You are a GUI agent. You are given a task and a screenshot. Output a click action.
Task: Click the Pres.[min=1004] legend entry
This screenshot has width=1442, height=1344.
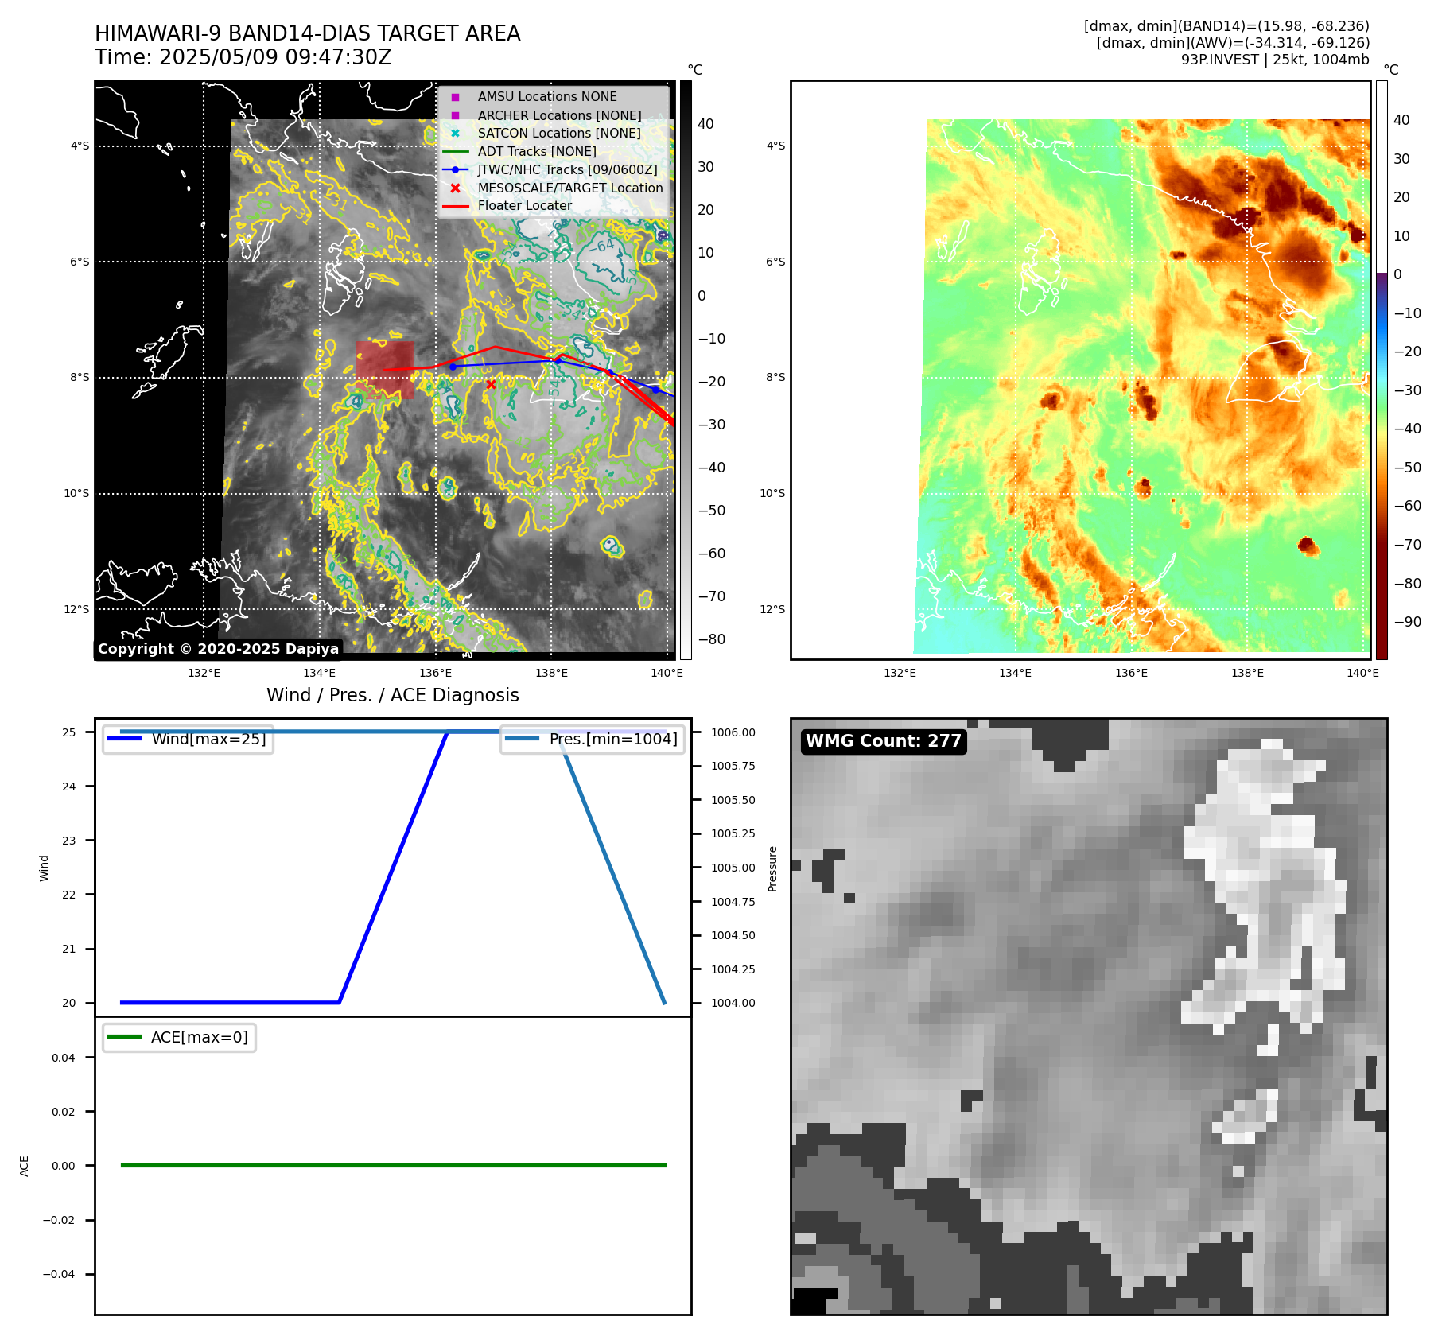(x=593, y=739)
